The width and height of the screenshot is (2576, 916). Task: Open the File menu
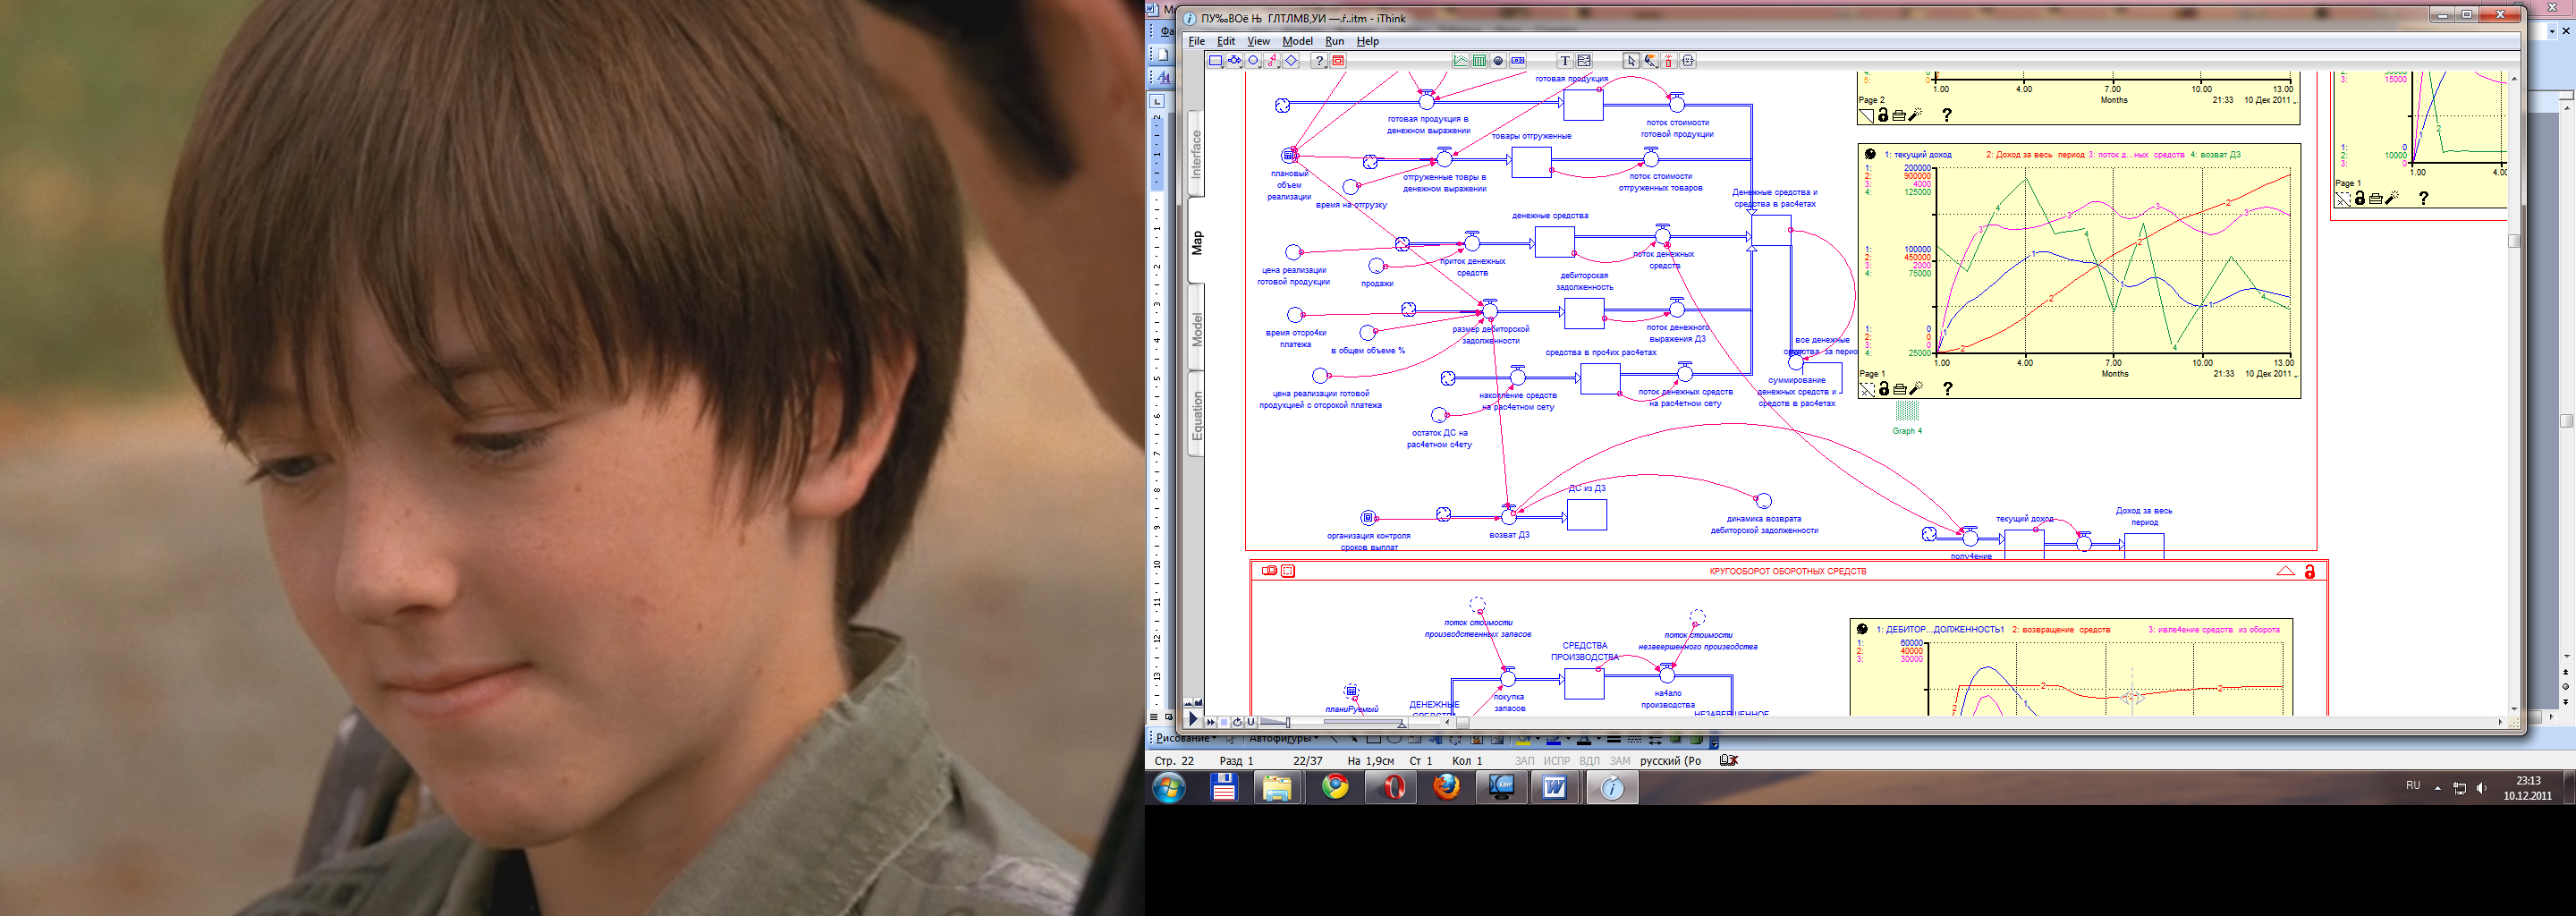(1196, 41)
